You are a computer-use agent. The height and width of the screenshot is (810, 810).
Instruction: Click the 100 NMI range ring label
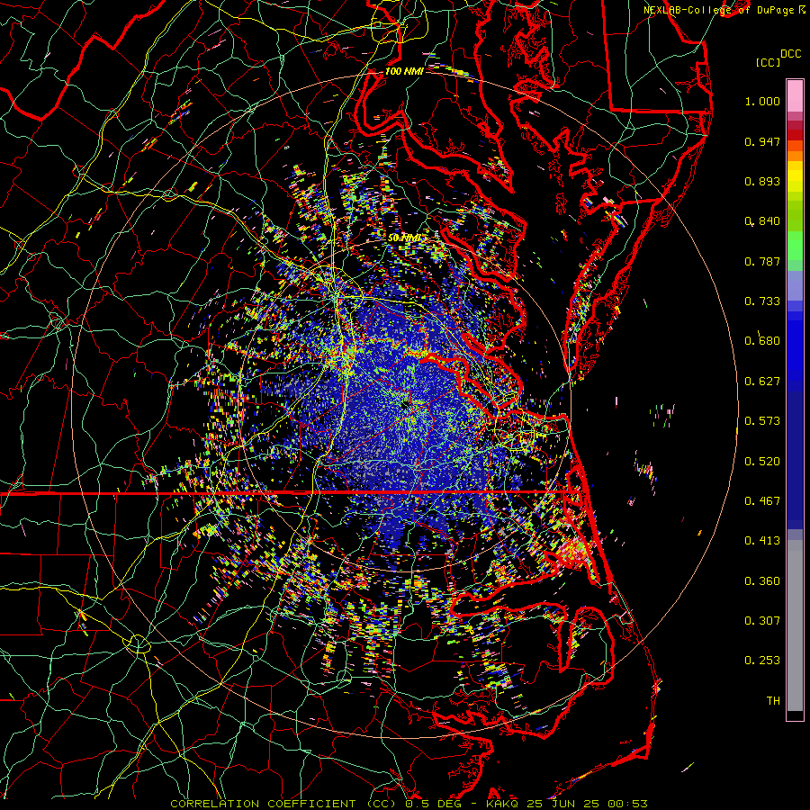coord(404,71)
